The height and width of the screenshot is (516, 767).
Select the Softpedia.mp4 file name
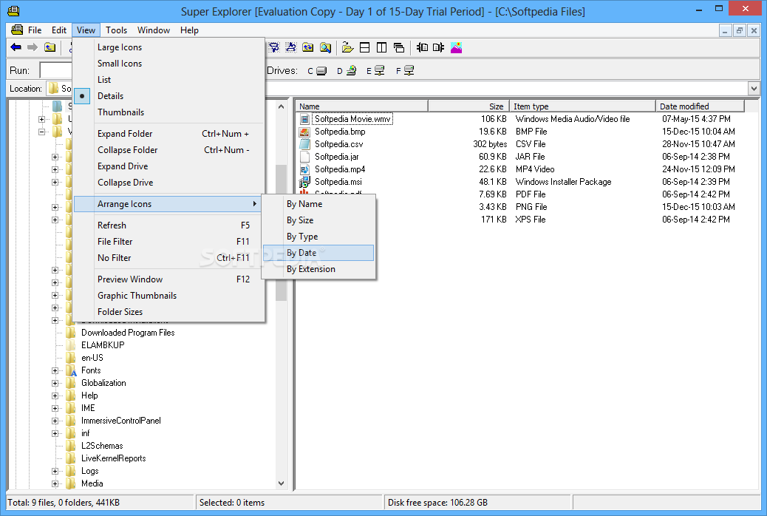point(340,169)
